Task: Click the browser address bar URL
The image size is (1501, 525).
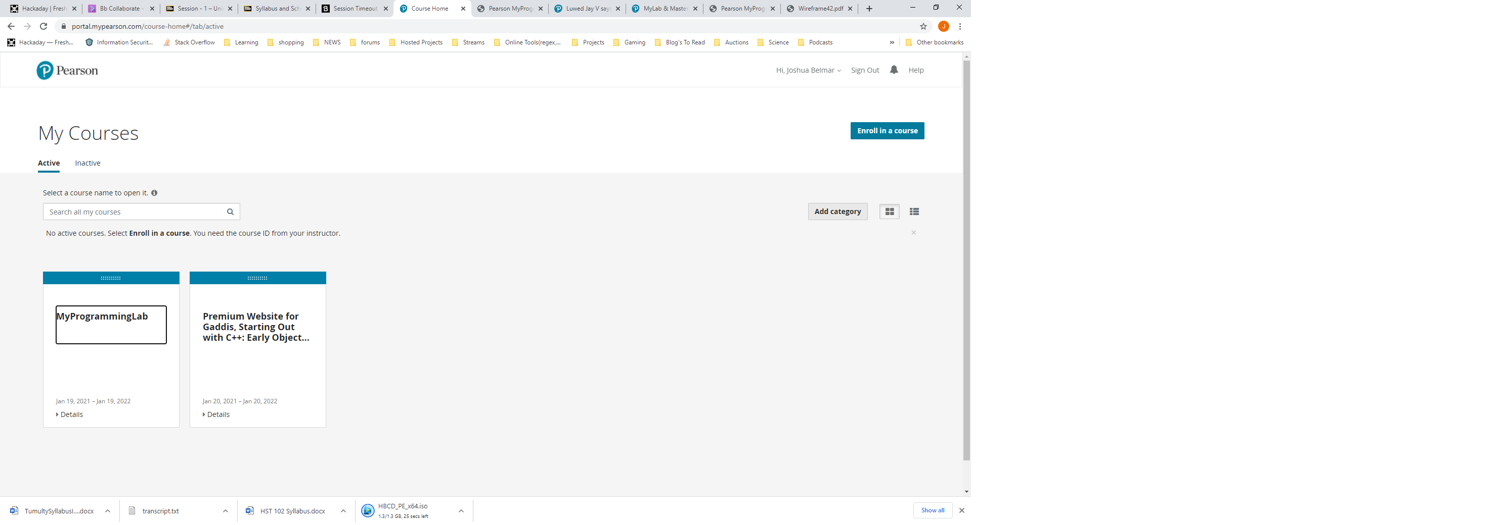Action: (148, 26)
